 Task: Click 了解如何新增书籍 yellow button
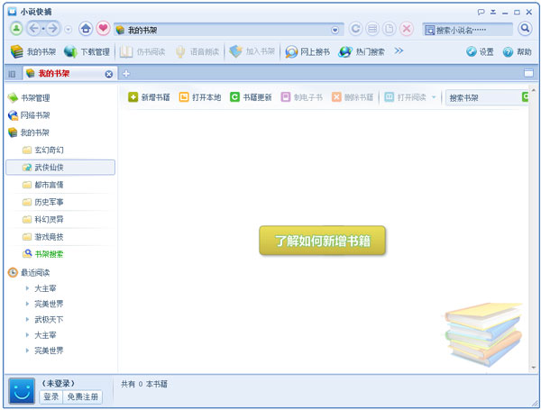322,241
